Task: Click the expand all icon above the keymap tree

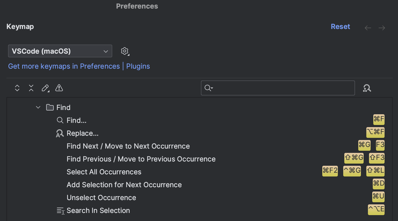Action: (17, 88)
